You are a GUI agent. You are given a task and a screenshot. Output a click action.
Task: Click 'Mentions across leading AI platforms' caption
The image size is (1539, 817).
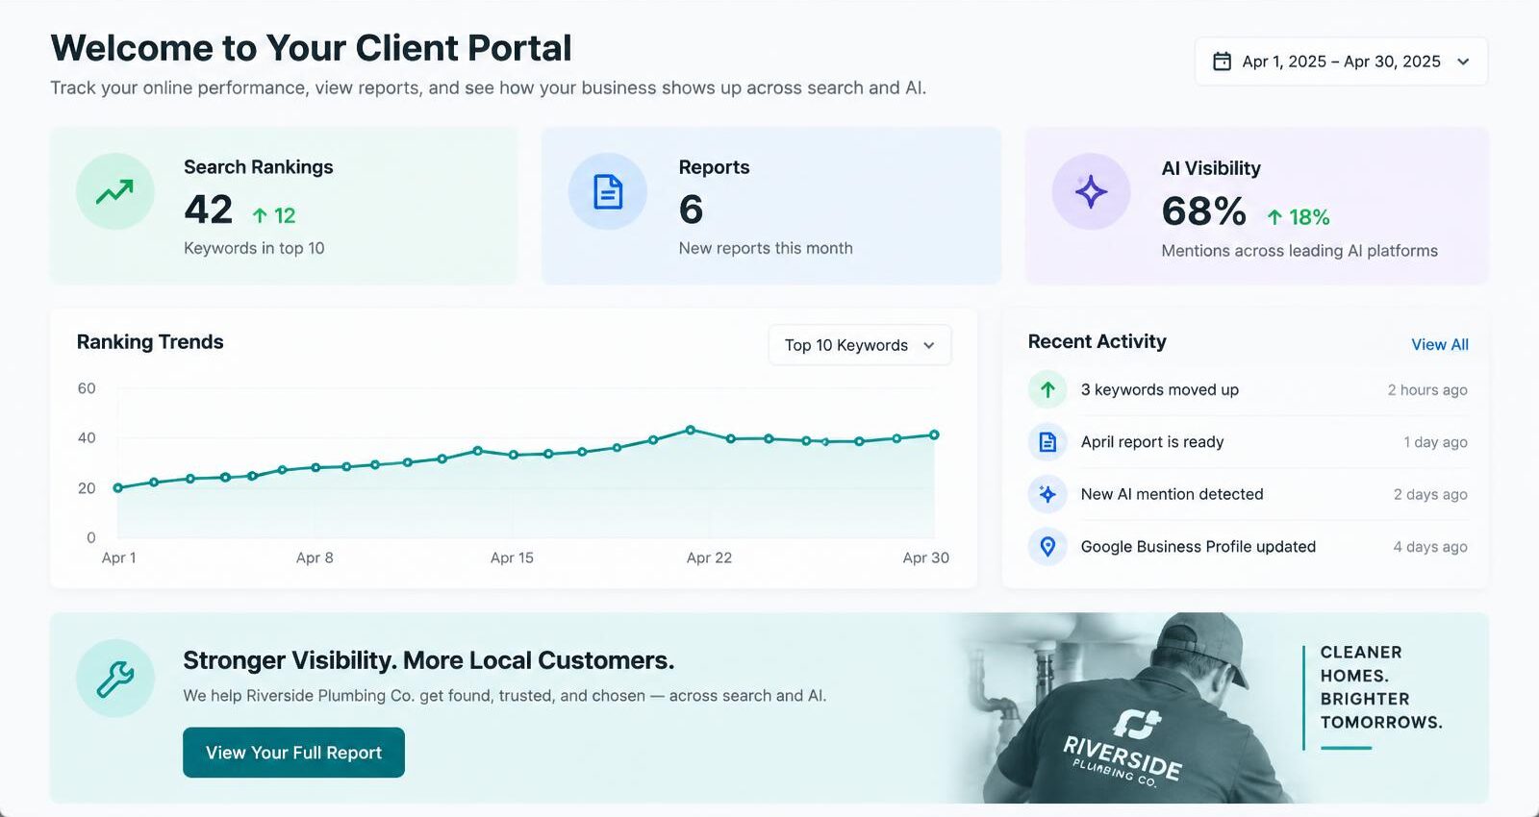1299,251
